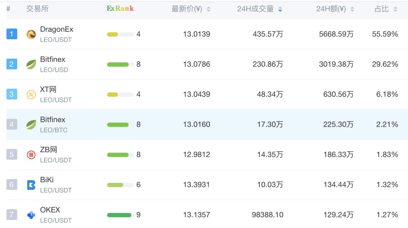The width and height of the screenshot is (408, 228).
Task: Click volume value 230.86万
Action: [x=268, y=64]
